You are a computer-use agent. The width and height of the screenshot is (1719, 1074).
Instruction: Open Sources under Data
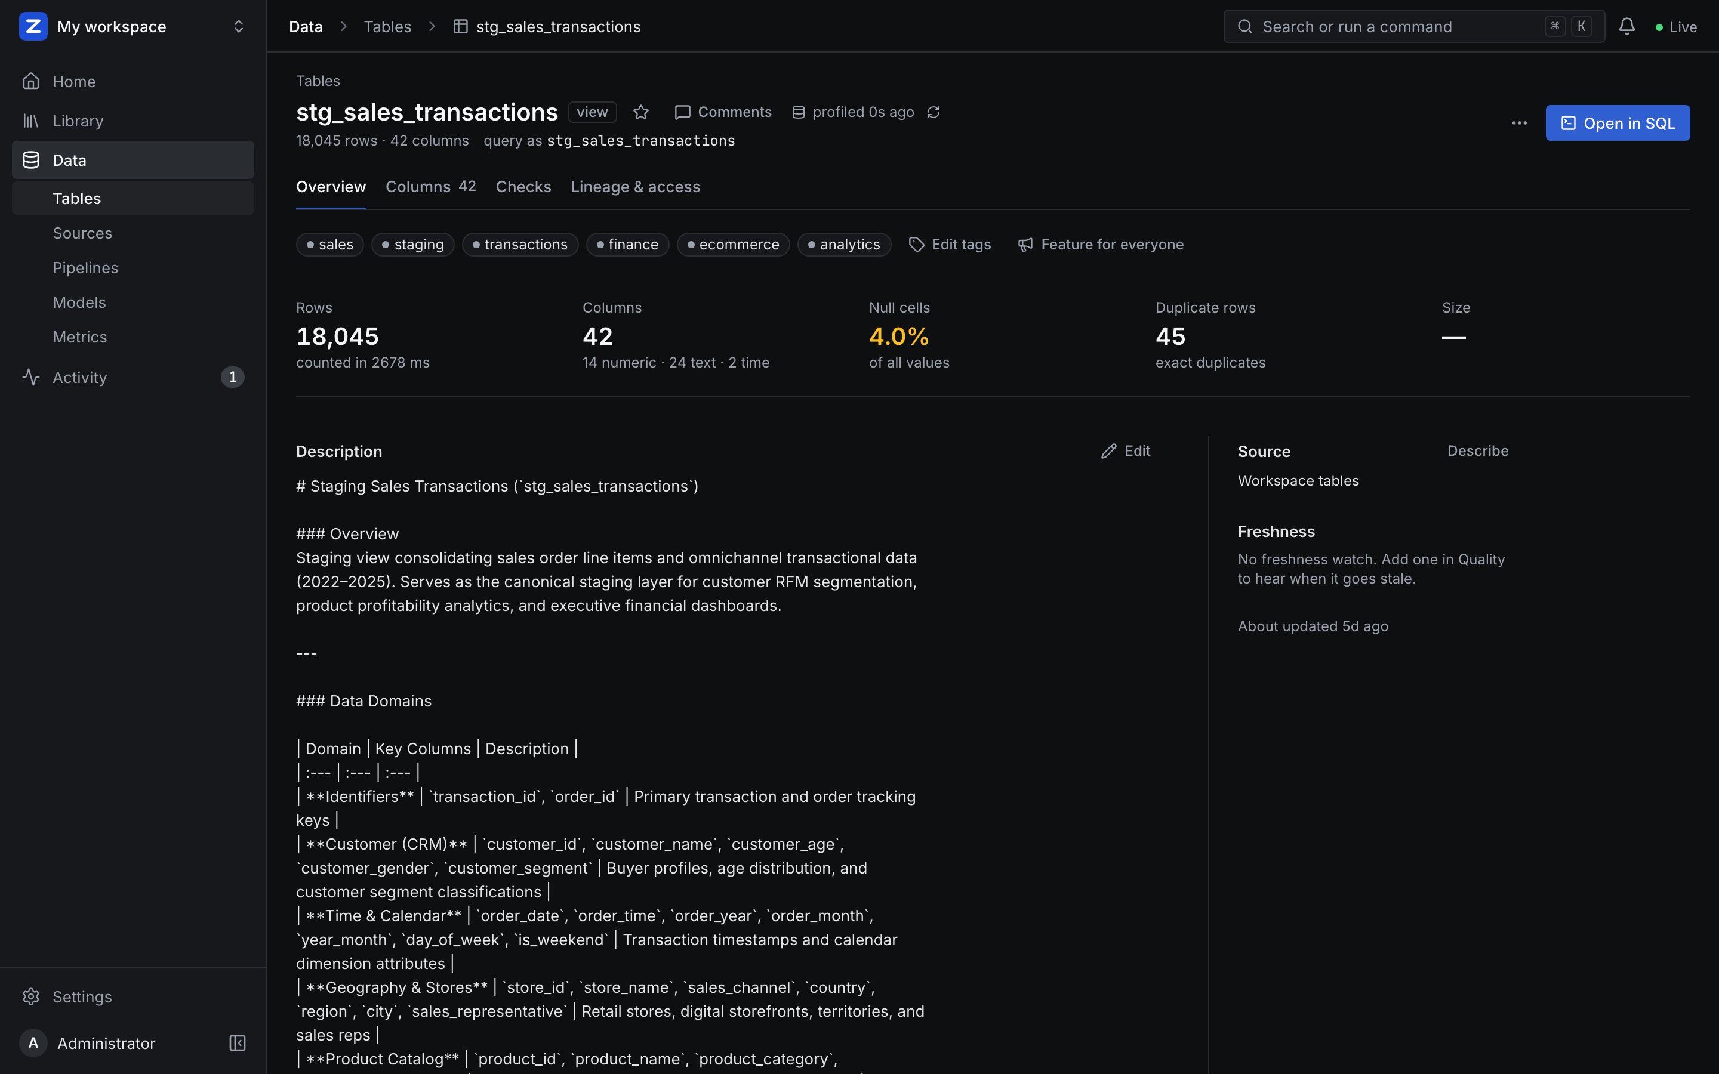pos(133,233)
